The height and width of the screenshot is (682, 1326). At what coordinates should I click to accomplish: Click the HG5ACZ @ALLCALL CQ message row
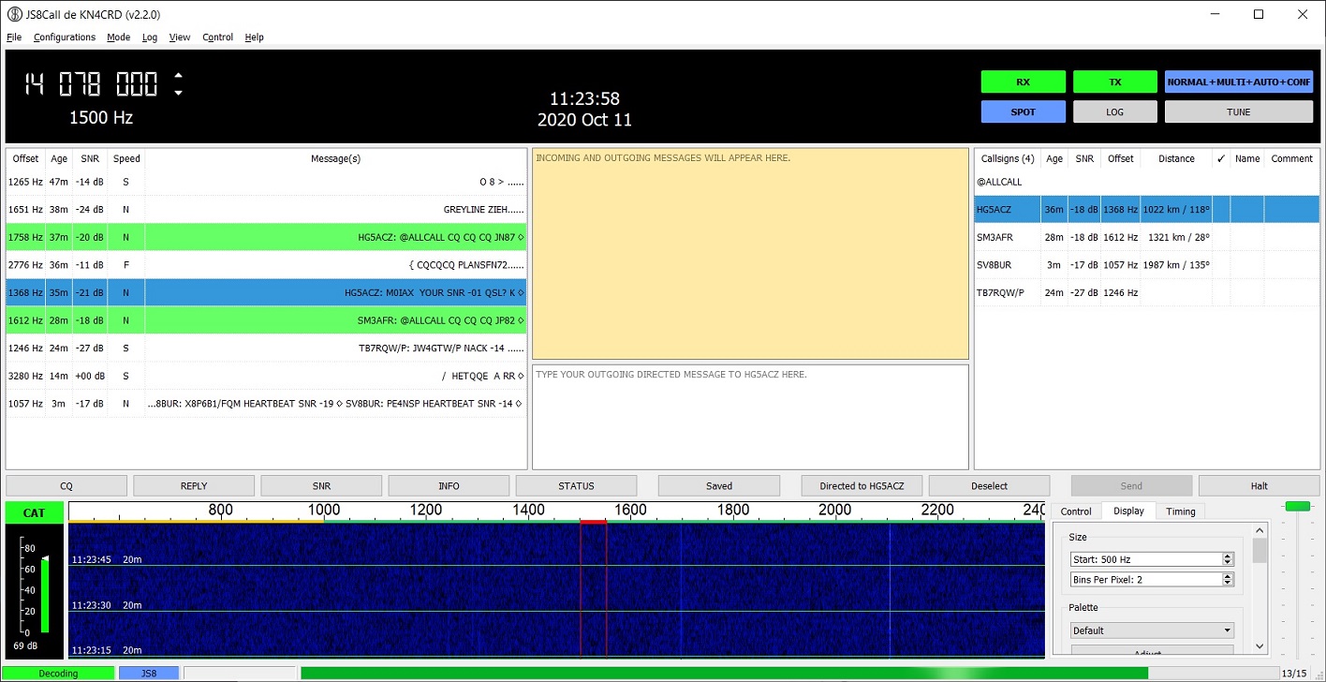point(266,238)
